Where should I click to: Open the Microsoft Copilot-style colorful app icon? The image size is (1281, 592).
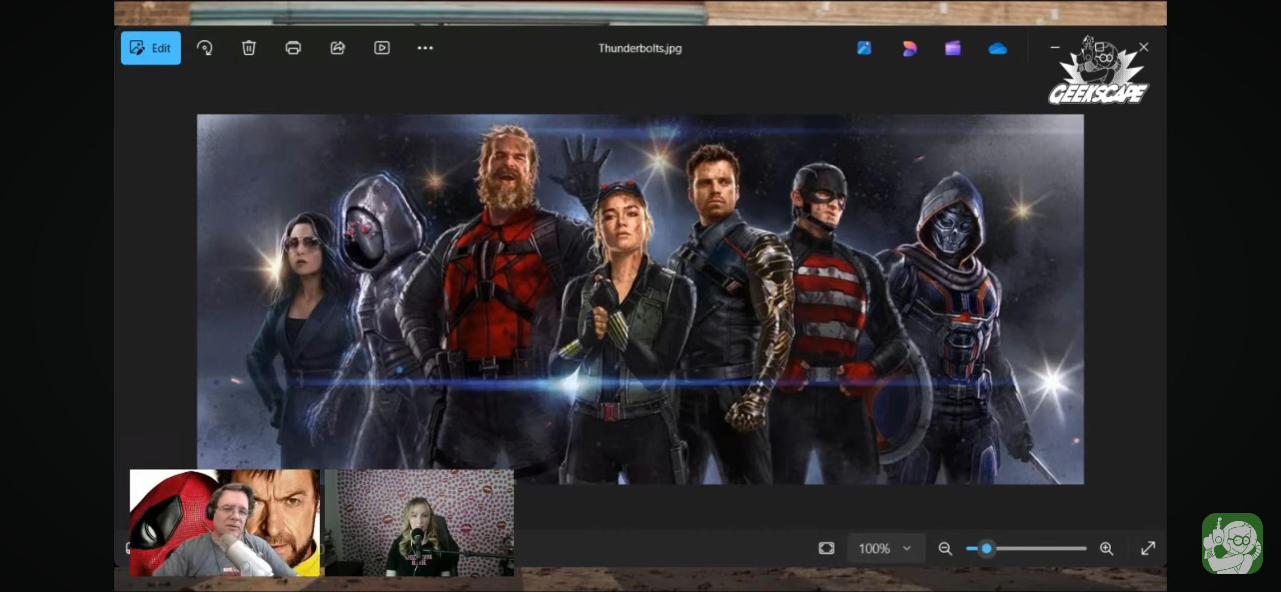909,49
